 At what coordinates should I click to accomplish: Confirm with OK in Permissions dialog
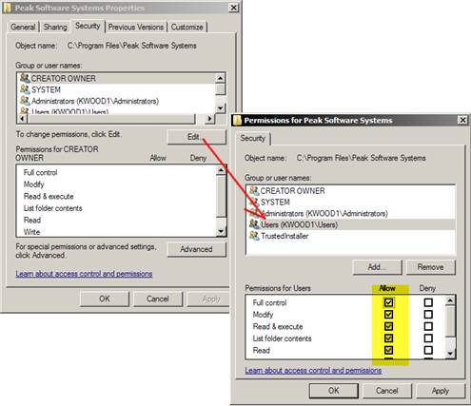334,391
